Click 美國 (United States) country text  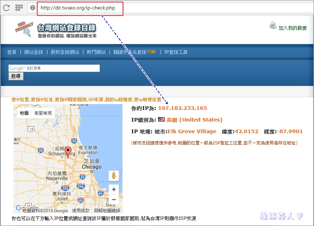[194, 120]
